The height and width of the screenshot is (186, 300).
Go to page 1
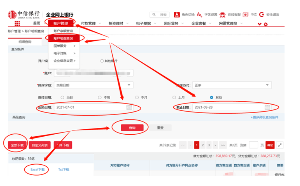pos(197,145)
